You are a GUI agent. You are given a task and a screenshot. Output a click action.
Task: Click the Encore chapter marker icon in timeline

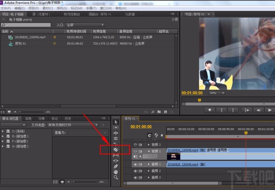pyautogui.click(x=156, y=135)
